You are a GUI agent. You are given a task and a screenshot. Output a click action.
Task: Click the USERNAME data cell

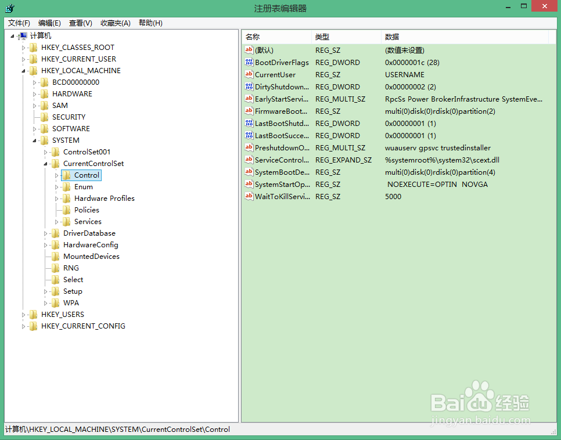pyautogui.click(x=405, y=75)
